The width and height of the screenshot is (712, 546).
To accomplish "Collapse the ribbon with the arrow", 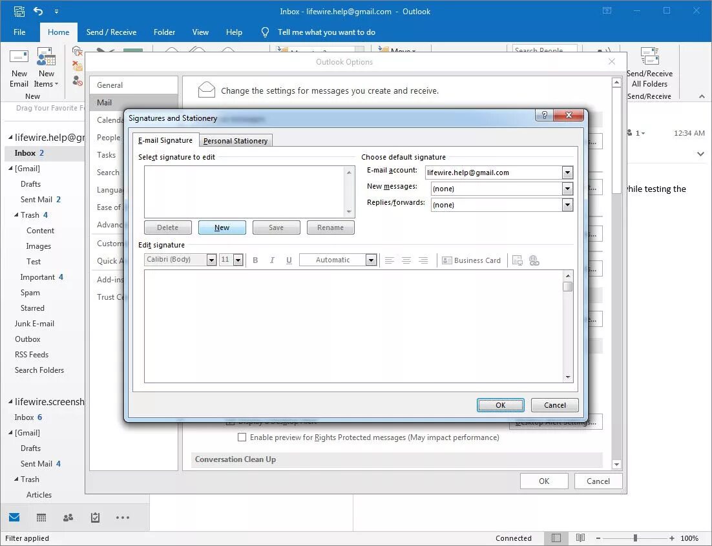I will 702,96.
